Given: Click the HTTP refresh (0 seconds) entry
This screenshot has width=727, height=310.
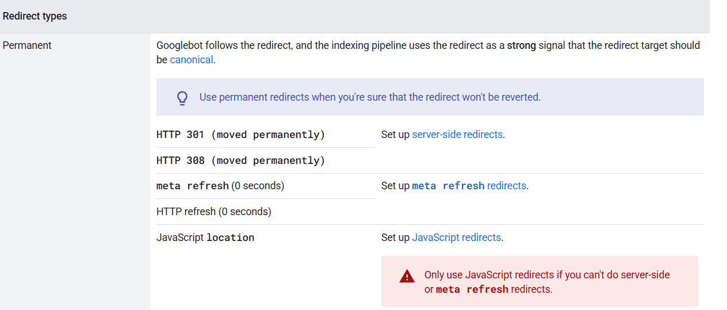Looking at the screenshot, I should pos(214,212).
